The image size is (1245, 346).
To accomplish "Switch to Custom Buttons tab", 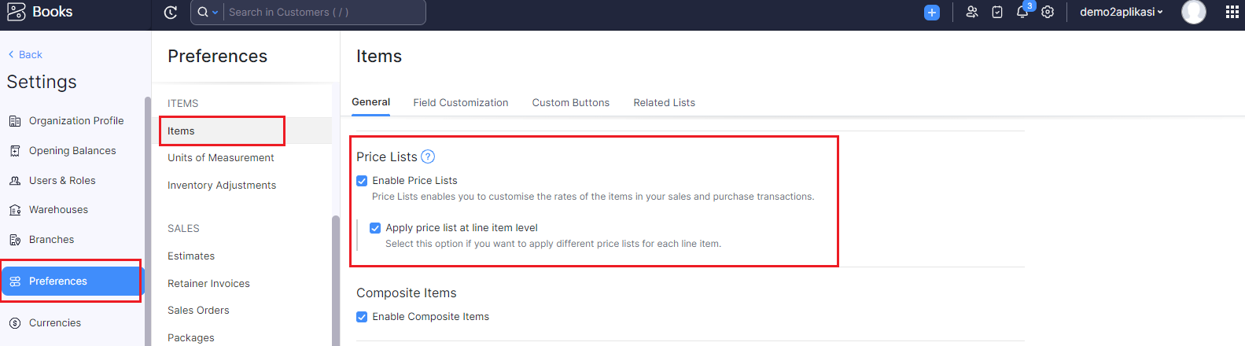I will [x=571, y=102].
